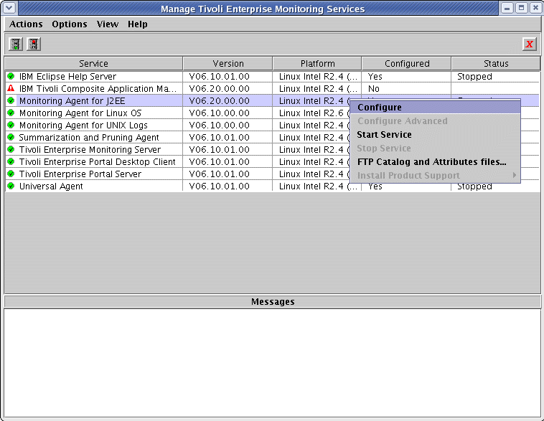Click status icon beside Tivoli Enterprise Portal Server

(x=11, y=174)
